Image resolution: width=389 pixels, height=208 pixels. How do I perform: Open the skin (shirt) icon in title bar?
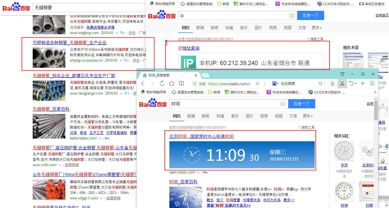342,74
